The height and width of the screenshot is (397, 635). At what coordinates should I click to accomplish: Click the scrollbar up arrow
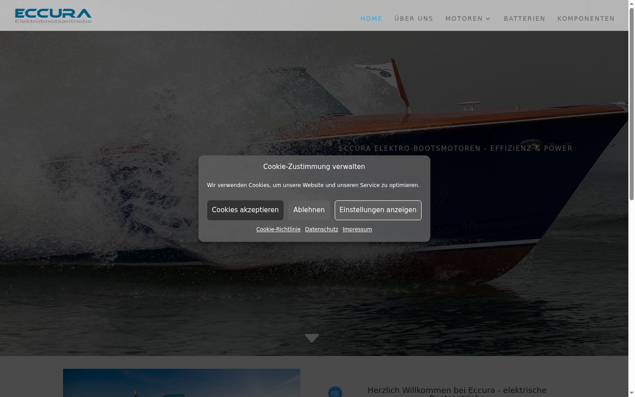coord(631,4)
